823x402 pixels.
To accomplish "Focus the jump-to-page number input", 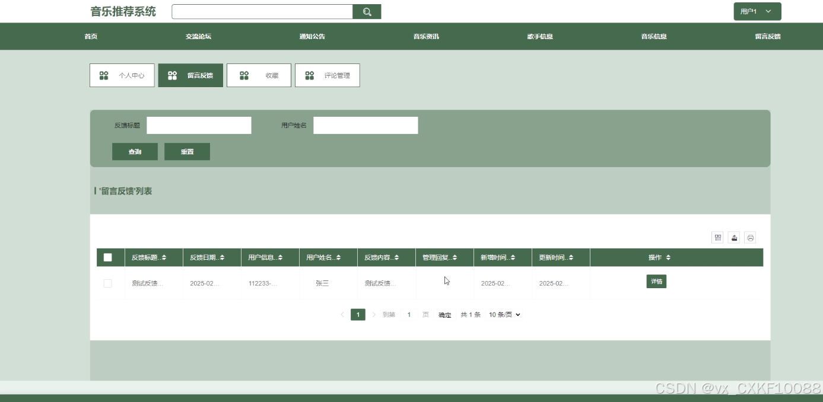I will tap(409, 315).
